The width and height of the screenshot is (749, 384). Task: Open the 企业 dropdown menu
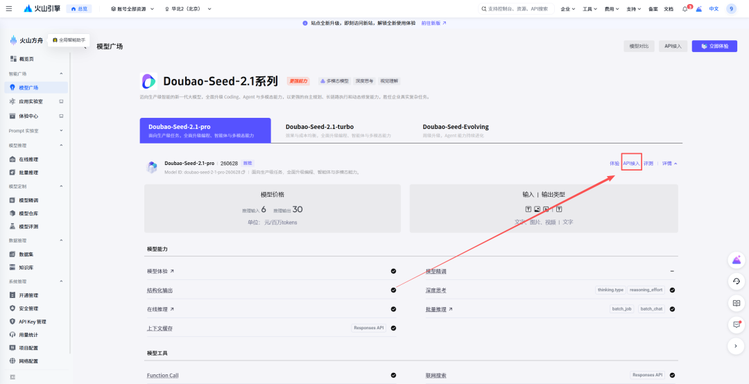click(x=567, y=9)
